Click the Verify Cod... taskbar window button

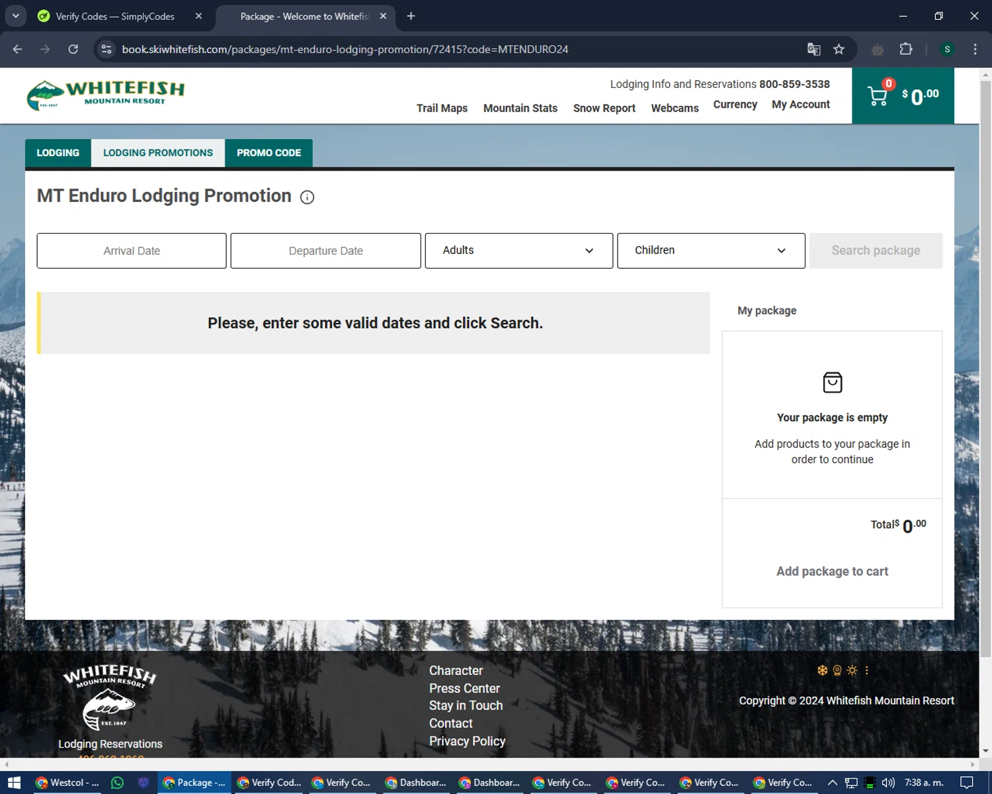click(269, 783)
